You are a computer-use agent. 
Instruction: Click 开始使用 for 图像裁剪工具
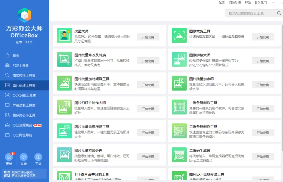(x=263, y=37)
